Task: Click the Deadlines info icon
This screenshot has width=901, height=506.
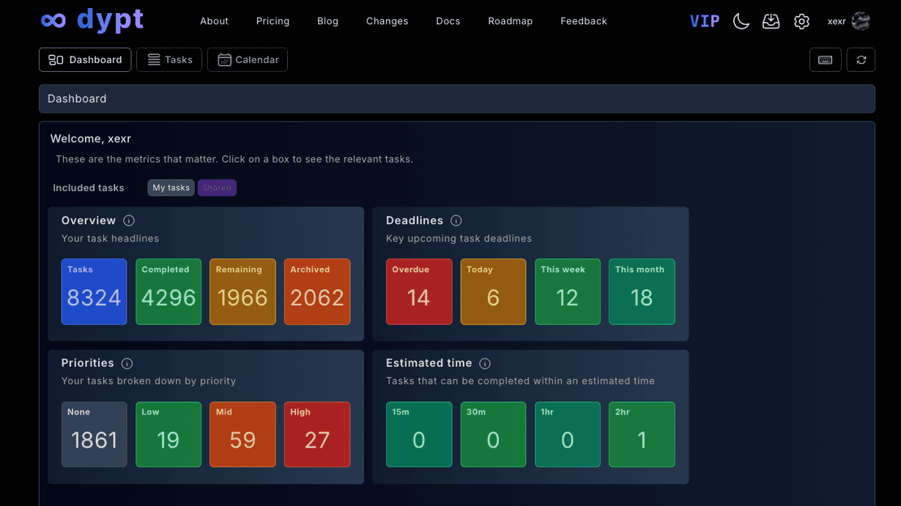Action: 456,220
